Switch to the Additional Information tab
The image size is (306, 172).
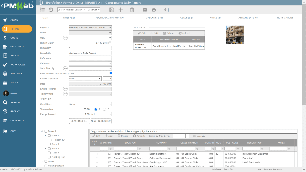coord(110,18)
